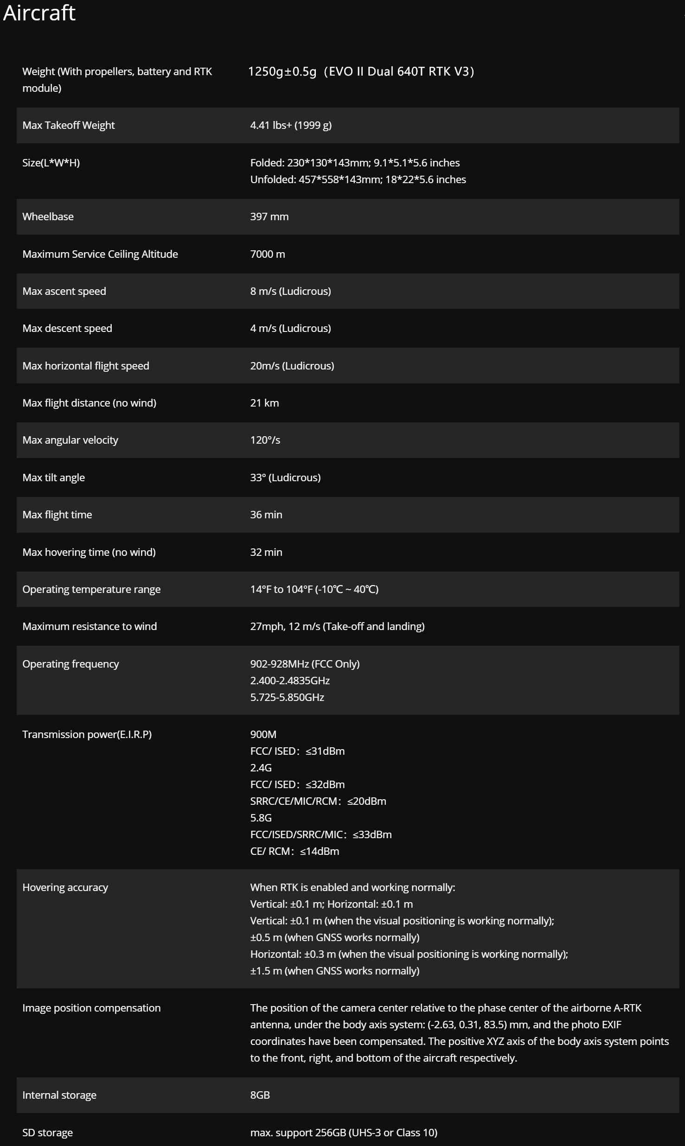Viewport: 685px width, 1146px height.
Task: Click the Maximum Service Ceiling Altitude label
Action: [x=100, y=254]
